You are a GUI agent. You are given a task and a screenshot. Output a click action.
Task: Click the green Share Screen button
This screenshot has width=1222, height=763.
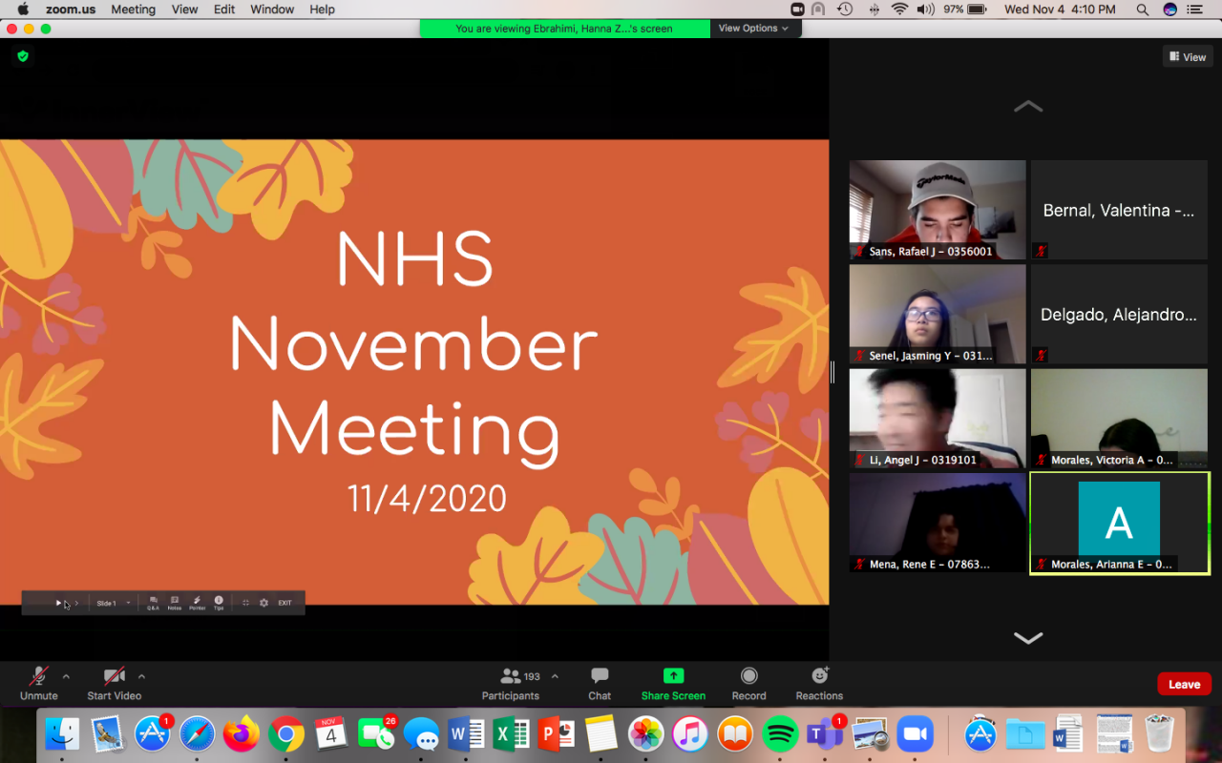click(x=673, y=684)
